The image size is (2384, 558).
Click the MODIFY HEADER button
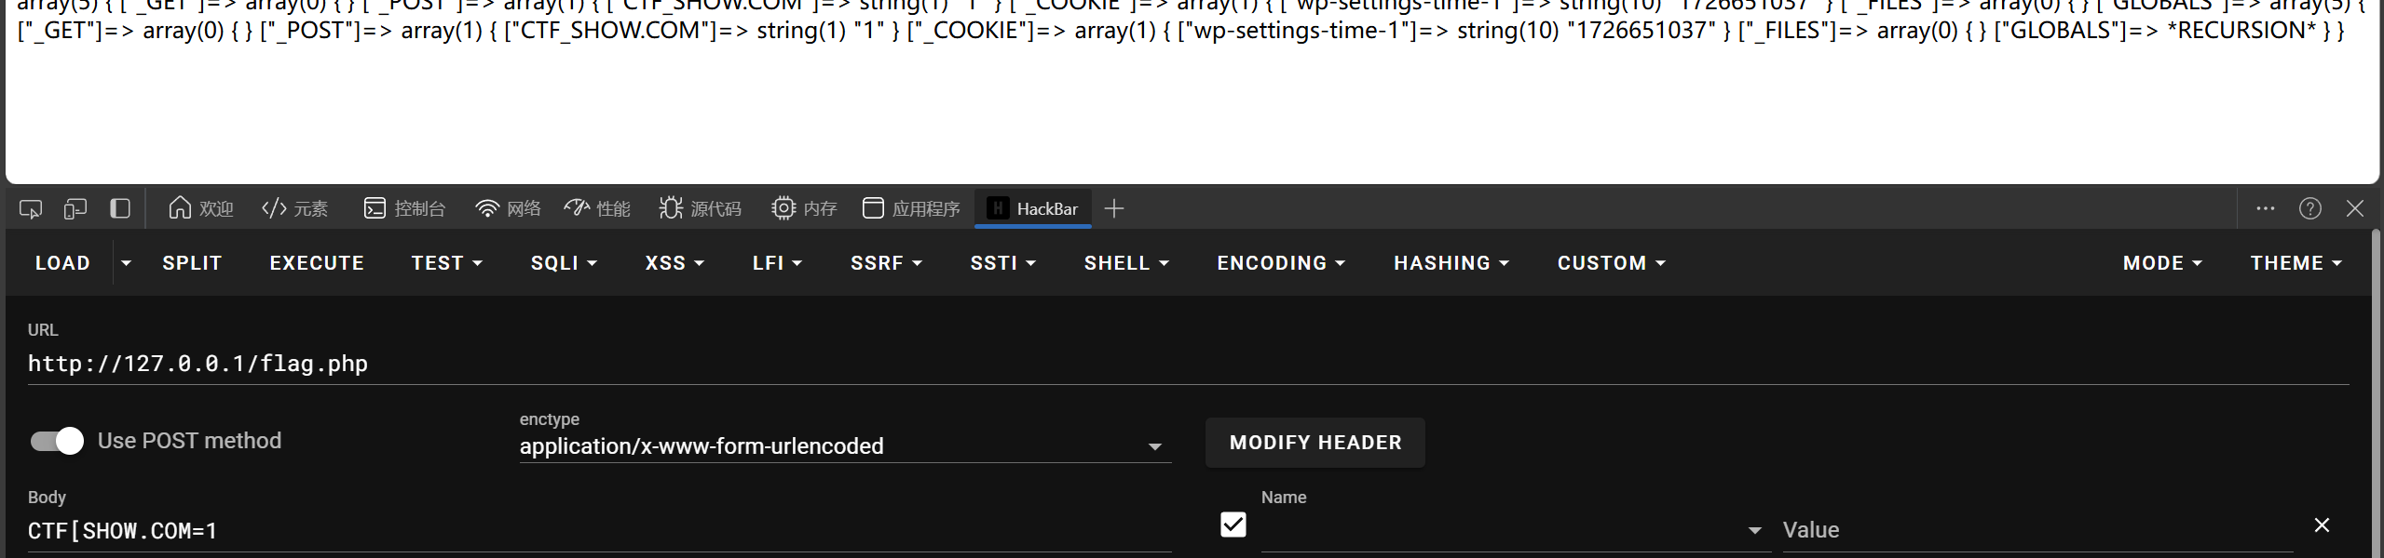pos(1315,443)
